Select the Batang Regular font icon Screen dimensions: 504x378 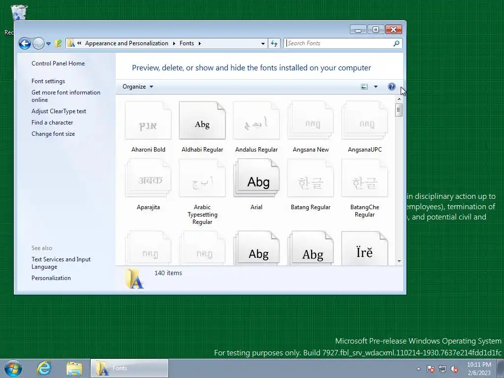(311, 178)
